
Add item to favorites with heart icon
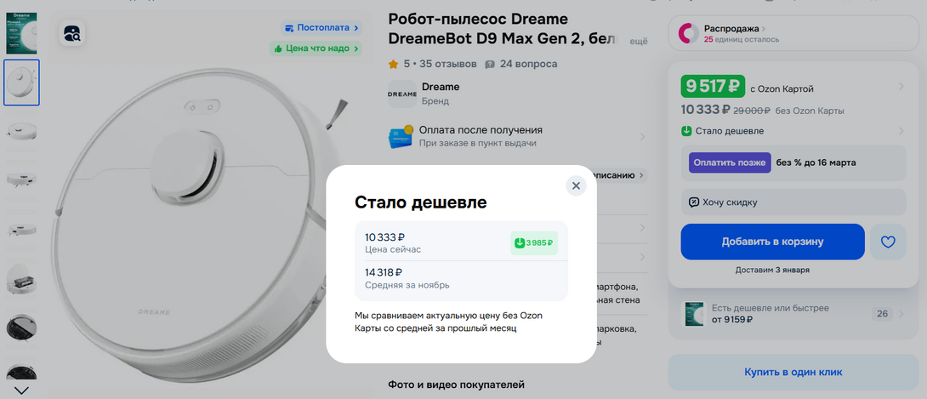tap(887, 241)
